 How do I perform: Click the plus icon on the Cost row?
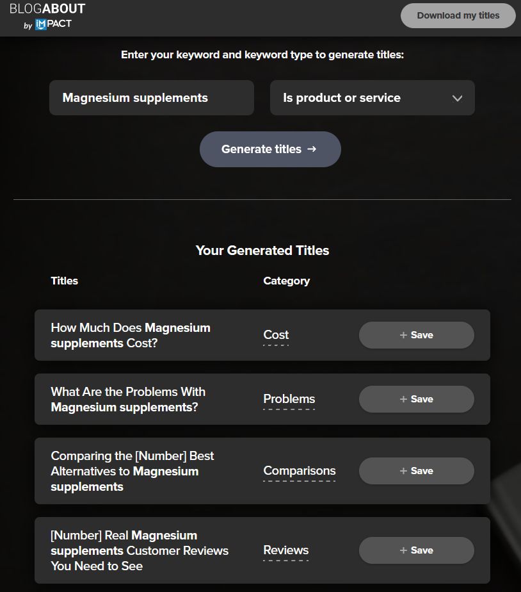pos(403,335)
